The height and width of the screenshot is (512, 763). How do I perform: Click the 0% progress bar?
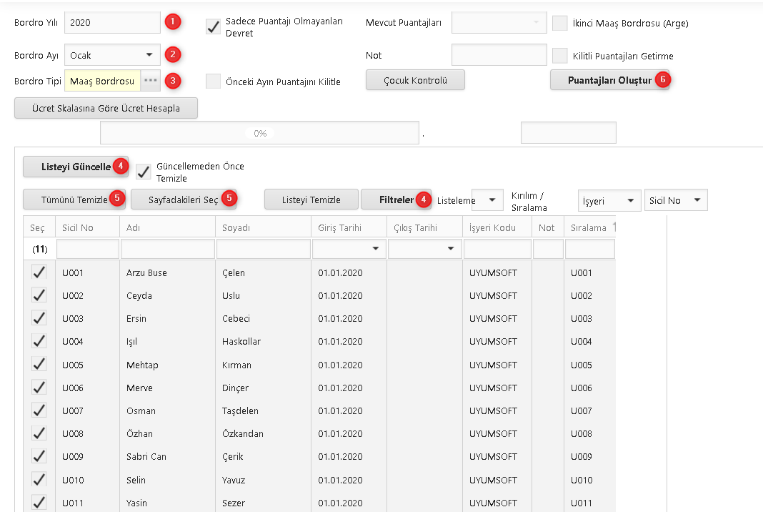[259, 133]
